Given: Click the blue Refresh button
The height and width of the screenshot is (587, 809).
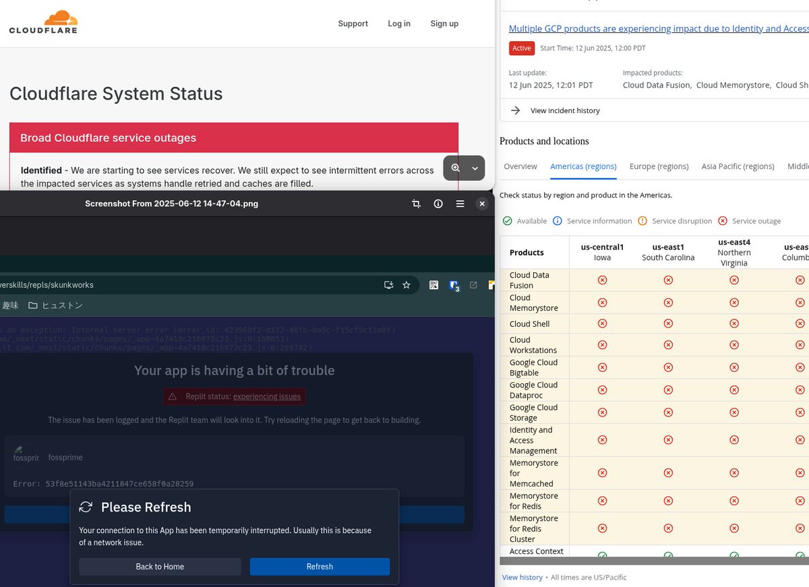Looking at the screenshot, I should [320, 567].
